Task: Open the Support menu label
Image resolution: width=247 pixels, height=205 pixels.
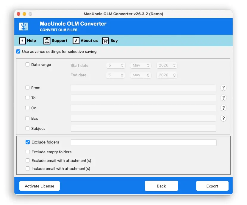Action: tap(60, 41)
